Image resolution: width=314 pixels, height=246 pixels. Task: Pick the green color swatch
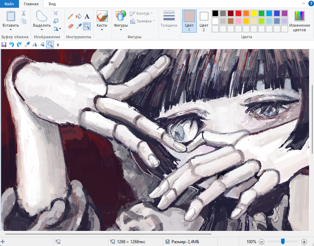[261, 13]
